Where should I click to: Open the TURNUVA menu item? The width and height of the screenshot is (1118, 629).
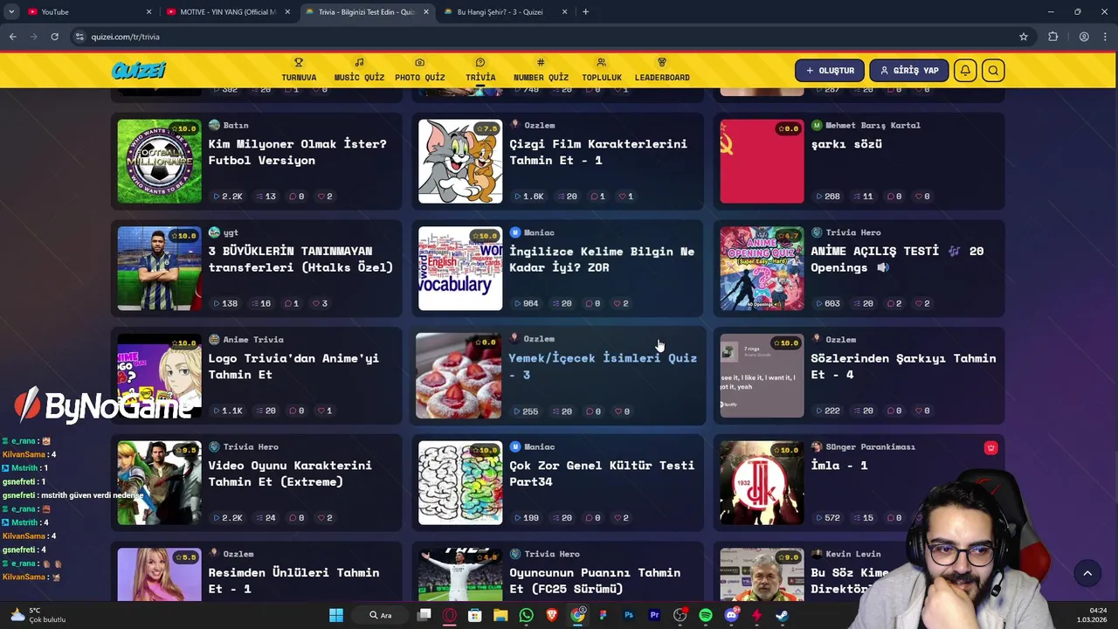pos(299,71)
